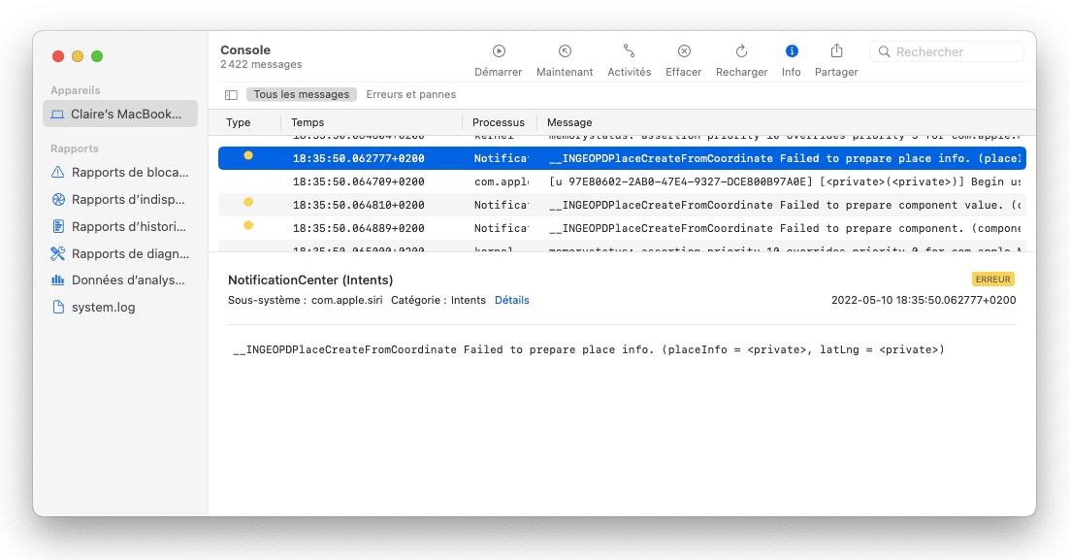This screenshot has width=1070, height=560.
Task: Click the Maintenant toolbar icon
Action: pos(565,51)
